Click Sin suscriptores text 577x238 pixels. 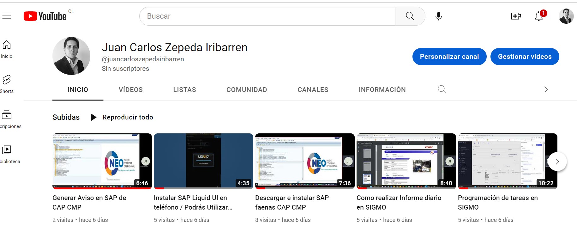click(125, 69)
